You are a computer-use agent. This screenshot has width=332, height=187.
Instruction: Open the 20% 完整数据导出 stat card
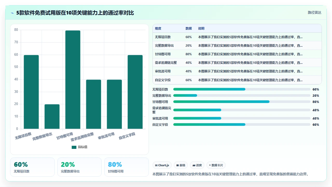point(79,167)
